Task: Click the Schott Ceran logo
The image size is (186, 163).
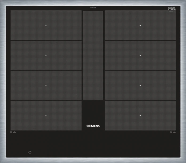Action: 172,9
